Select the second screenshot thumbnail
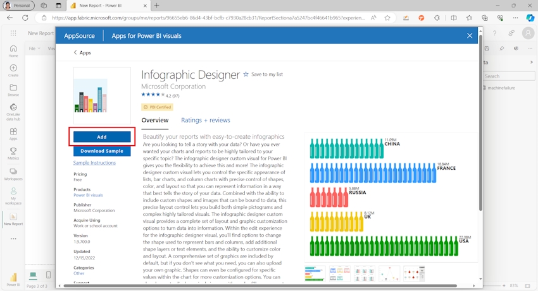 tap(339, 273)
